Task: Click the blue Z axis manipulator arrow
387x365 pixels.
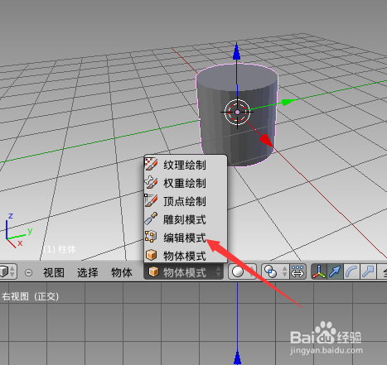Action: (236, 52)
